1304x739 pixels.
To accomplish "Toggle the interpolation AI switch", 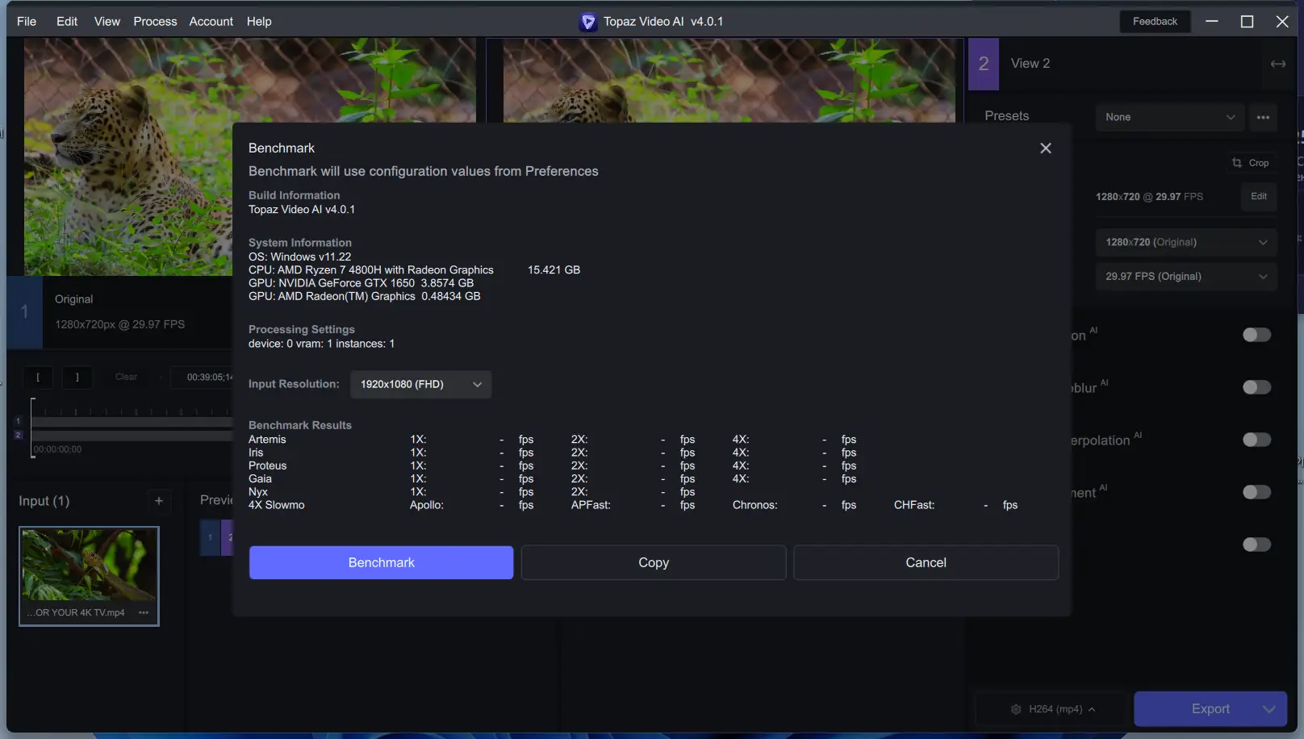I will pos(1256,440).
